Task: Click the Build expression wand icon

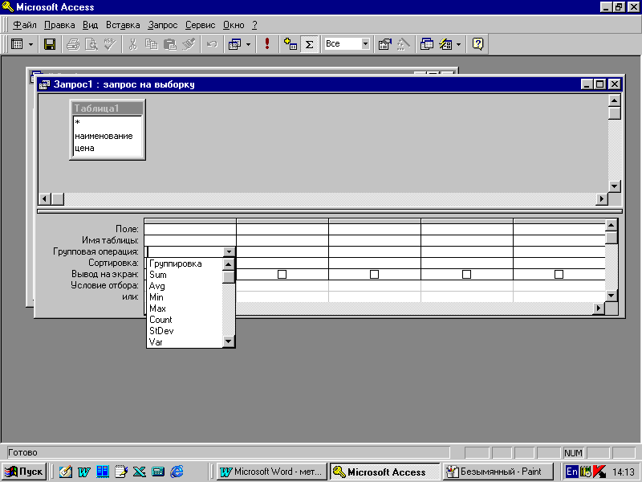Action: coord(404,44)
